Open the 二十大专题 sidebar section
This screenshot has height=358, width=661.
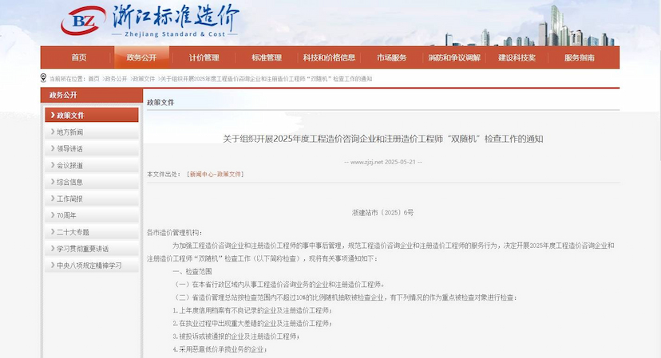pyautogui.click(x=73, y=232)
